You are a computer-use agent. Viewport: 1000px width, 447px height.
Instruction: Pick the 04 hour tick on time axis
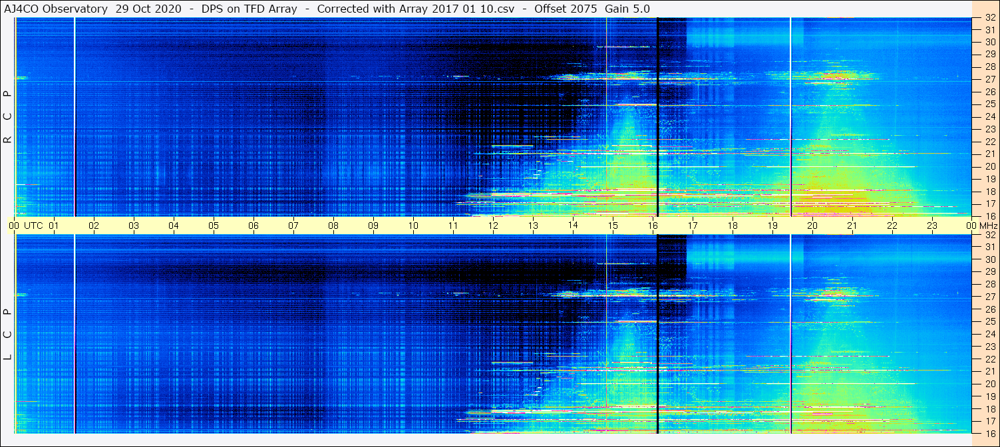pyautogui.click(x=174, y=225)
